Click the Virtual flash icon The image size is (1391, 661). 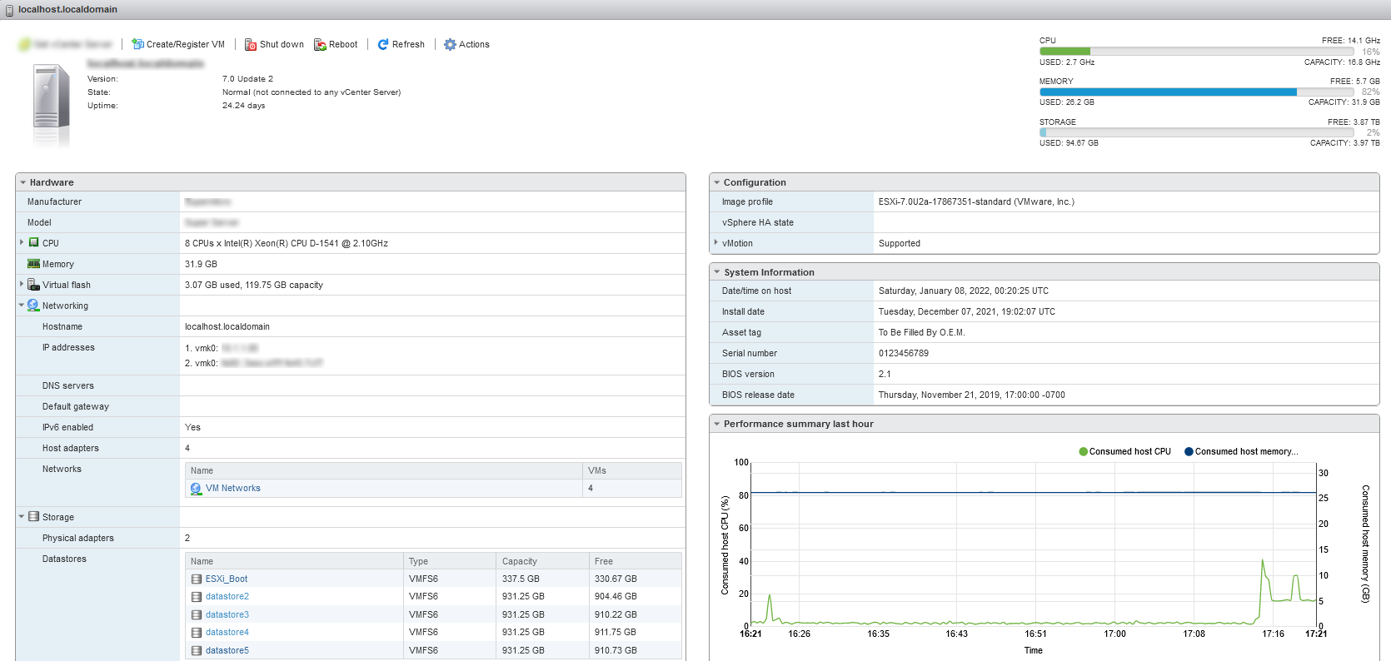tap(33, 285)
